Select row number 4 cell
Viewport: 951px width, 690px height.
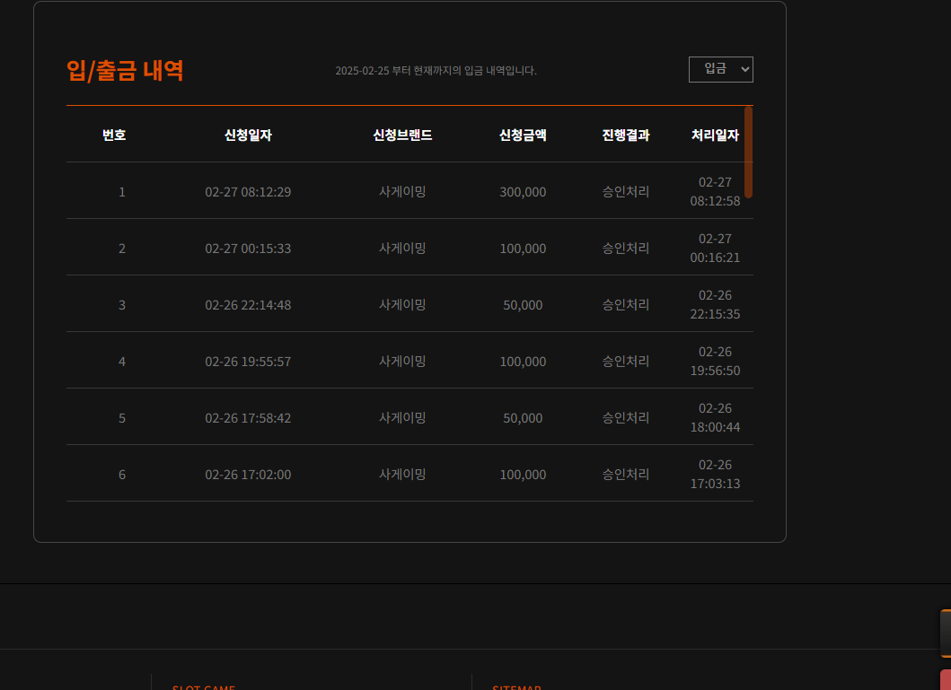point(122,362)
